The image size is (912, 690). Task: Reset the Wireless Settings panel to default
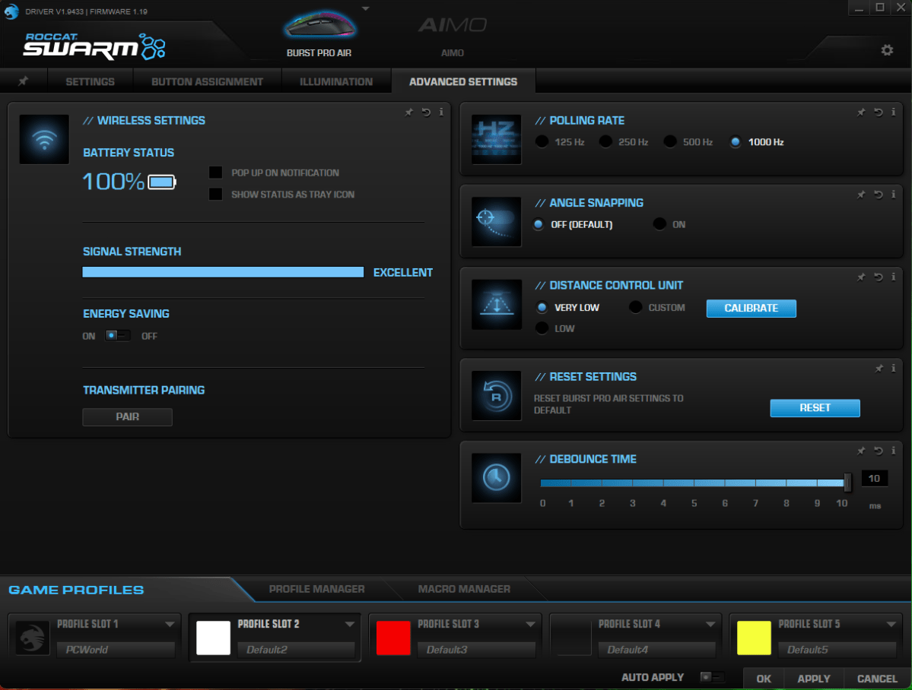point(427,112)
